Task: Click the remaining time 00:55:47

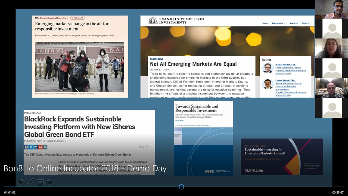Action: click(x=338, y=192)
